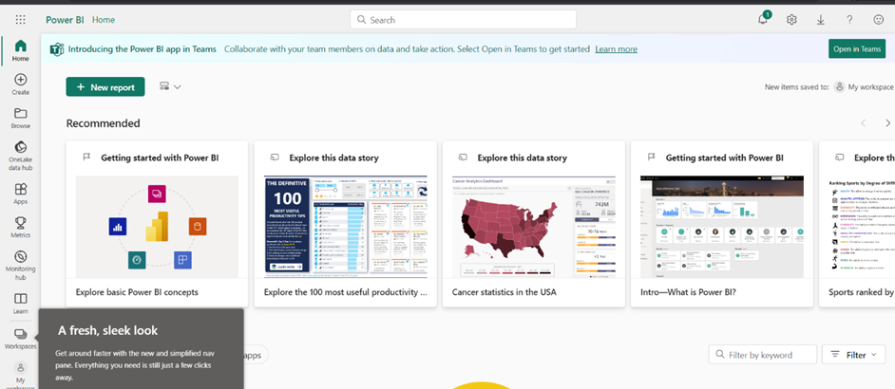Viewport: 895px width, 389px height.
Task: Open Browse in the nav pane
Action: (21, 118)
